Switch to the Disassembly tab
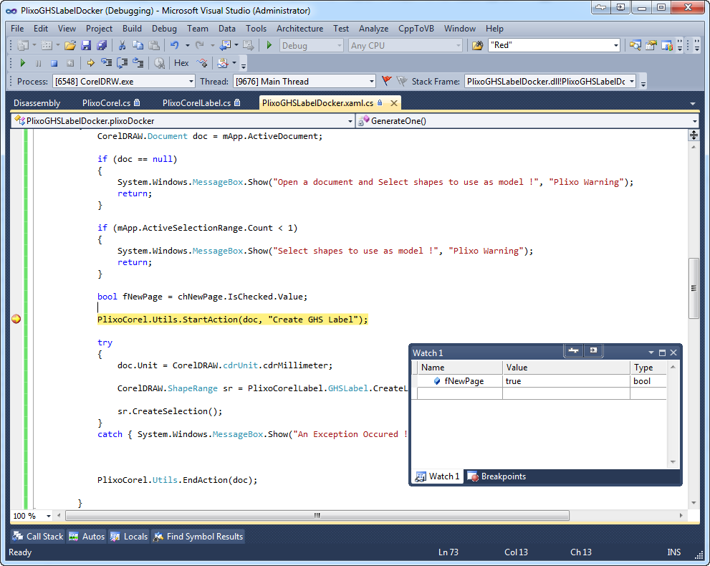710x566 pixels. pyautogui.click(x=37, y=103)
